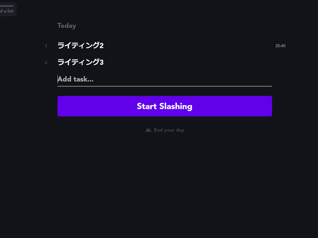Screen dimensions: 318x238
Task: Click order number 1 beside ライティング2
Action: tap(46, 46)
